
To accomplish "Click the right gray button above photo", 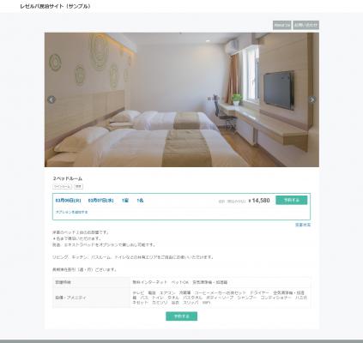I will (x=306, y=25).
